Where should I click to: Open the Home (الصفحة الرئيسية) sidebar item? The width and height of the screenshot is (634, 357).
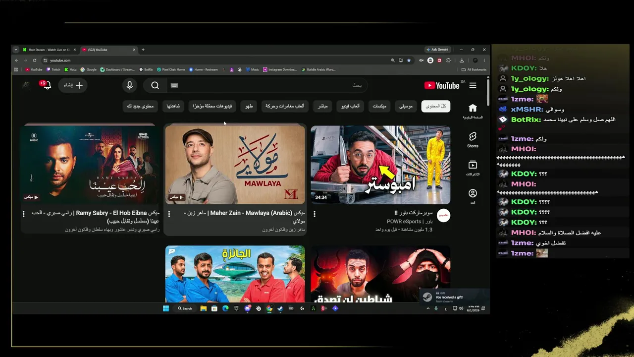473,111
